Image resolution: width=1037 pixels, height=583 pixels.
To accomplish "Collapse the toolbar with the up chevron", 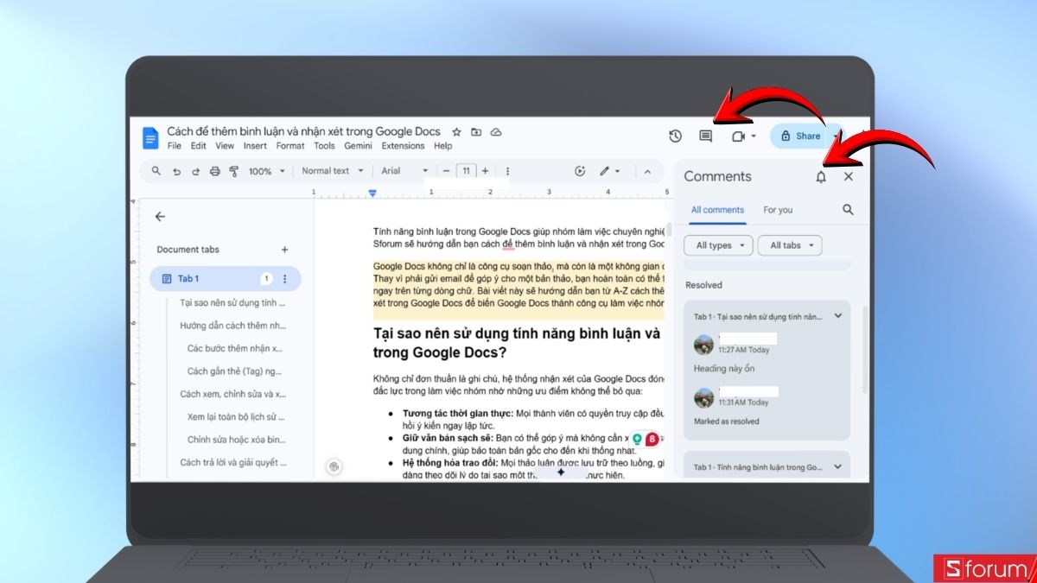I will click(646, 171).
